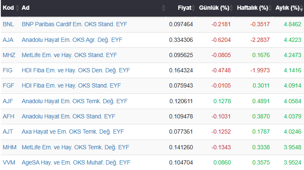Open MetLife Em. ve Hay. OKS Temk. Değ. EYF
Viewport: 304px width, 170px height.
76,147
